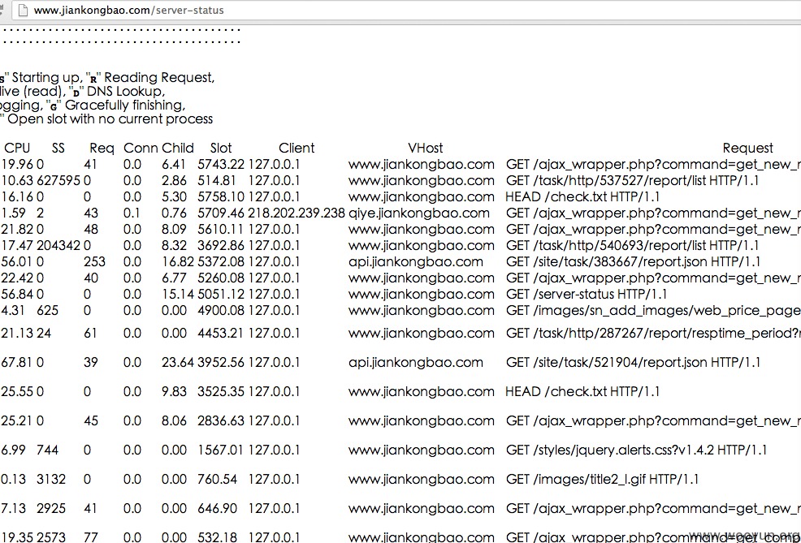Screen dimensions: 801x543
Task: Click the slot value 5758.10
Action: [x=221, y=197]
